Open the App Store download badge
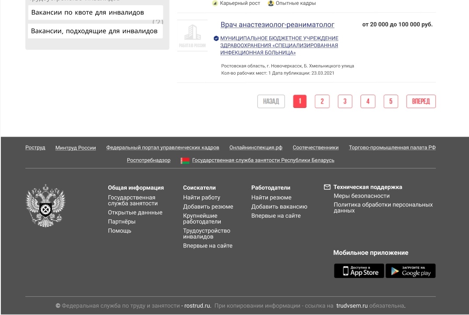Viewport: 469px width, 315px height. point(358,270)
